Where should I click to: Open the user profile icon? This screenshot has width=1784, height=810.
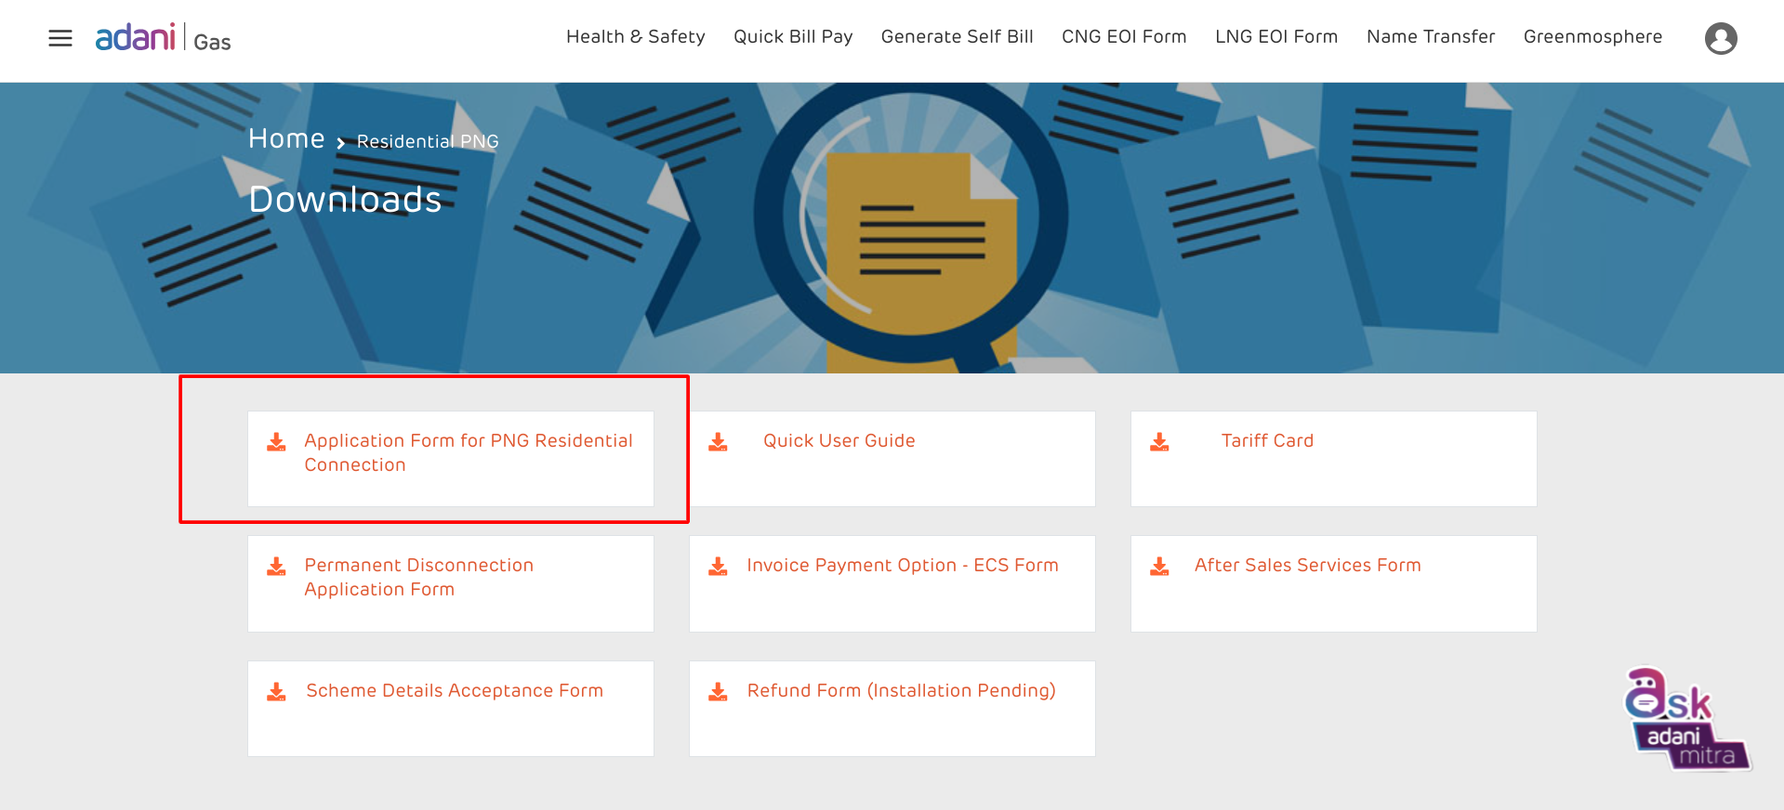[1720, 38]
